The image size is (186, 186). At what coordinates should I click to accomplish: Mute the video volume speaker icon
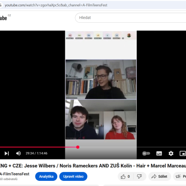tap(18, 153)
